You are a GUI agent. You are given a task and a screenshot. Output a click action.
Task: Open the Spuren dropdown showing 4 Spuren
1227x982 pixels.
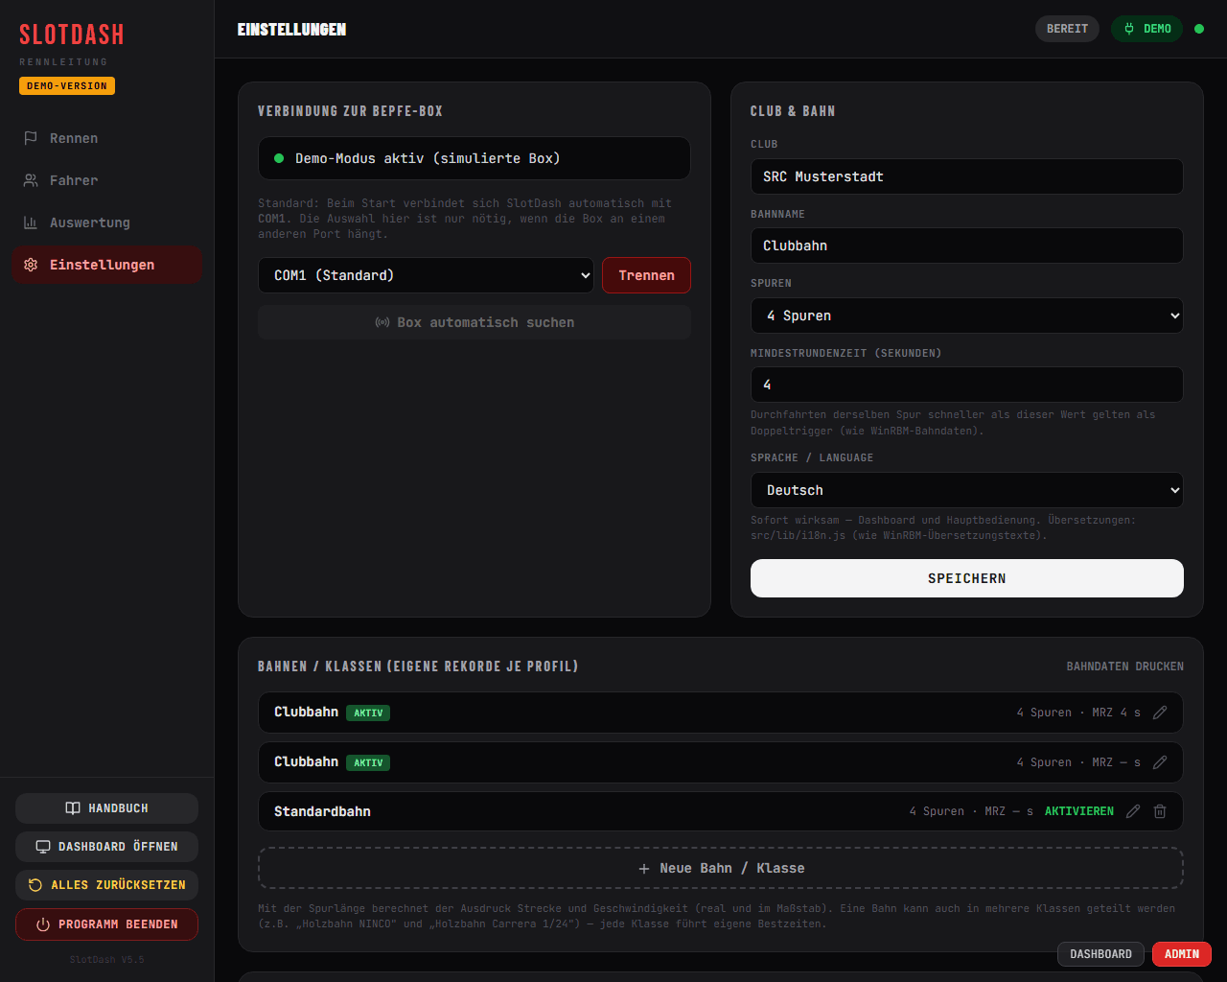pos(966,316)
